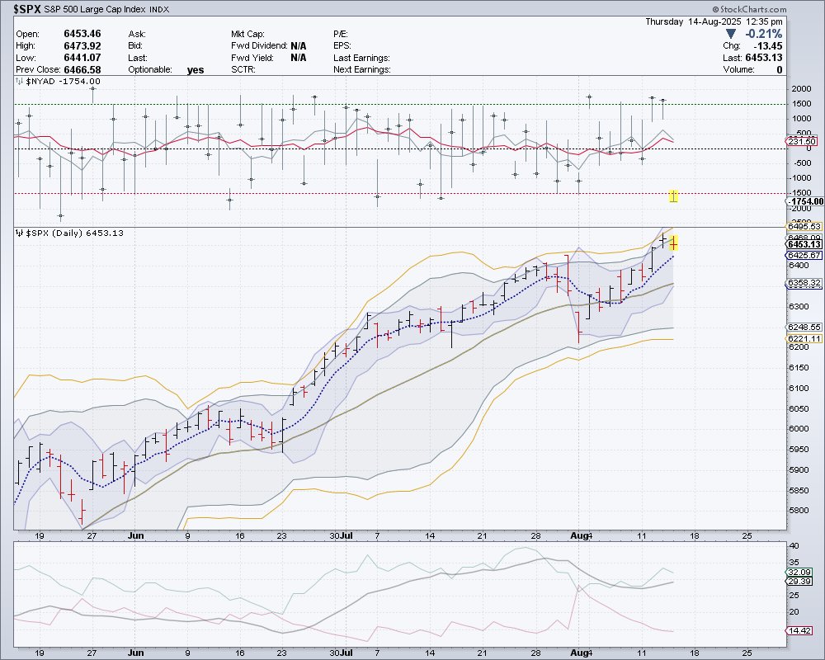Click the Bid label
This screenshot has height=660, width=825.
135,46
